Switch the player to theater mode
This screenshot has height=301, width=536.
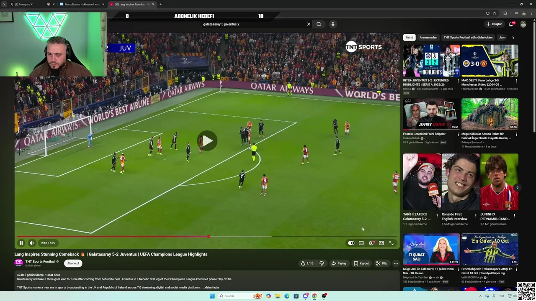click(381, 243)
